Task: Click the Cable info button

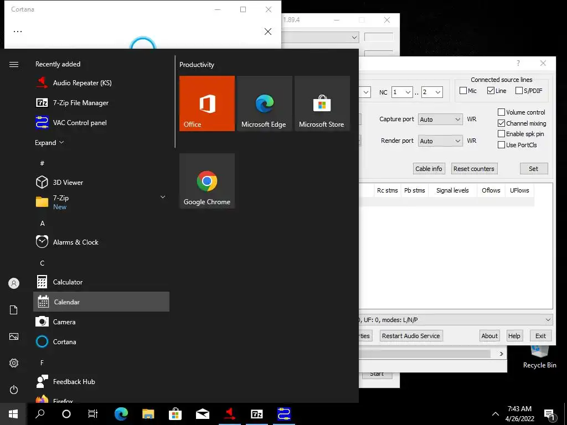Action: pos(429,169)
